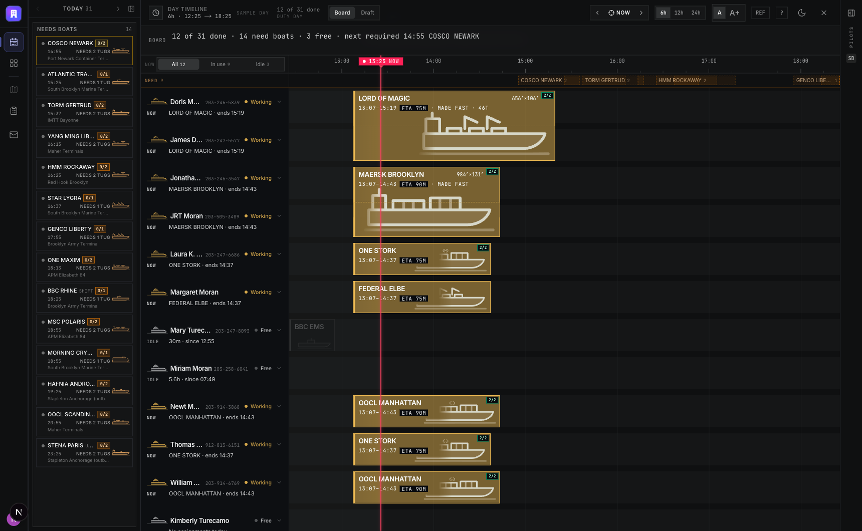Screen dimensions: 862x531
Task: Click tug icon beside William ... row
Action: [x=158, y=482]
